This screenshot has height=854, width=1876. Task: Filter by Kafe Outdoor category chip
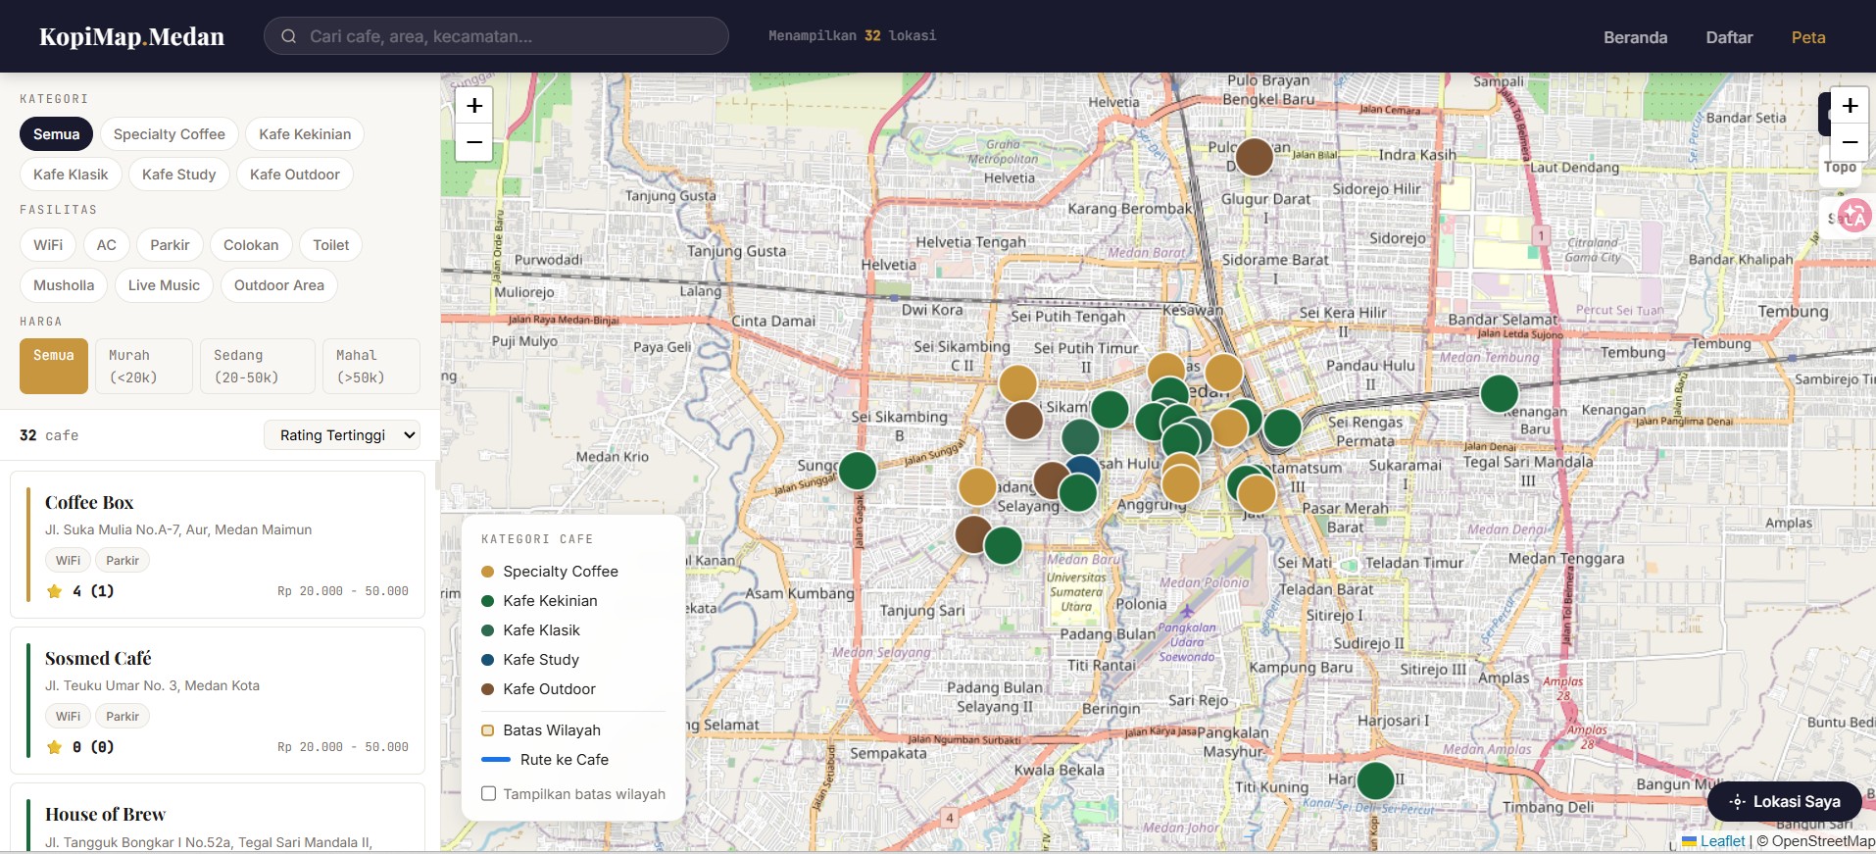coord(295,175)
